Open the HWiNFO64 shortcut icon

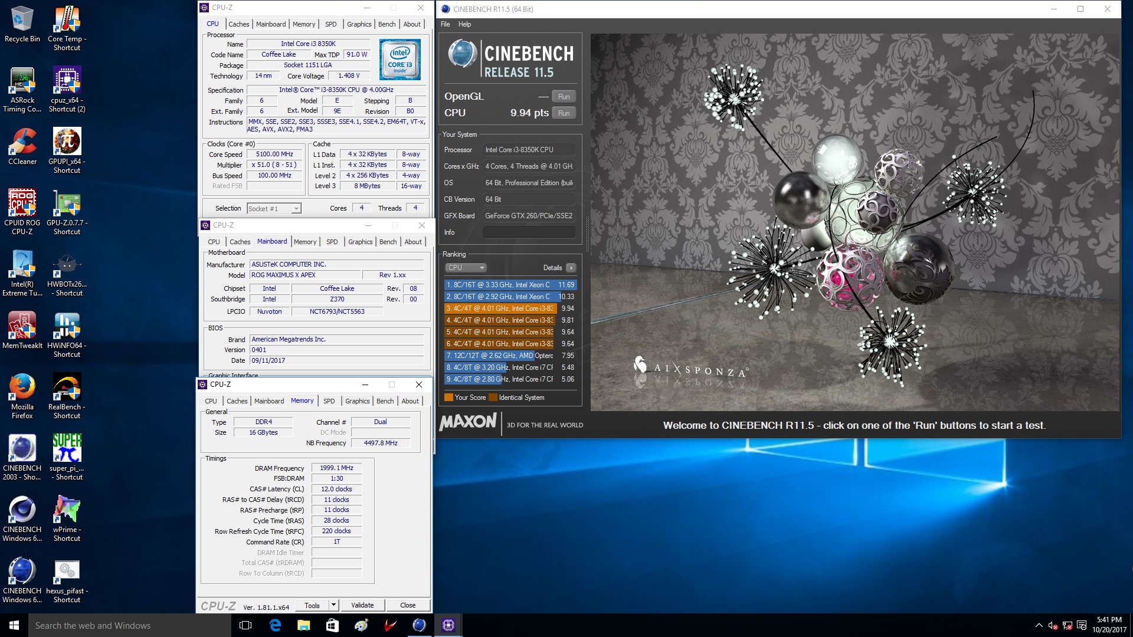67,335
